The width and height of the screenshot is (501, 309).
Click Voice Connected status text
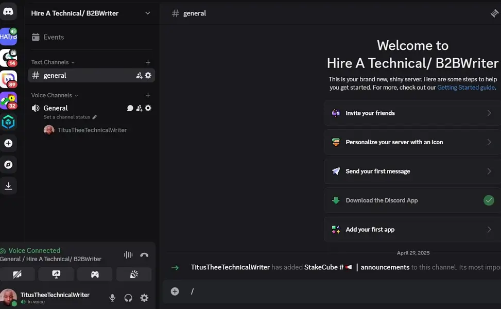click(34, 250)
